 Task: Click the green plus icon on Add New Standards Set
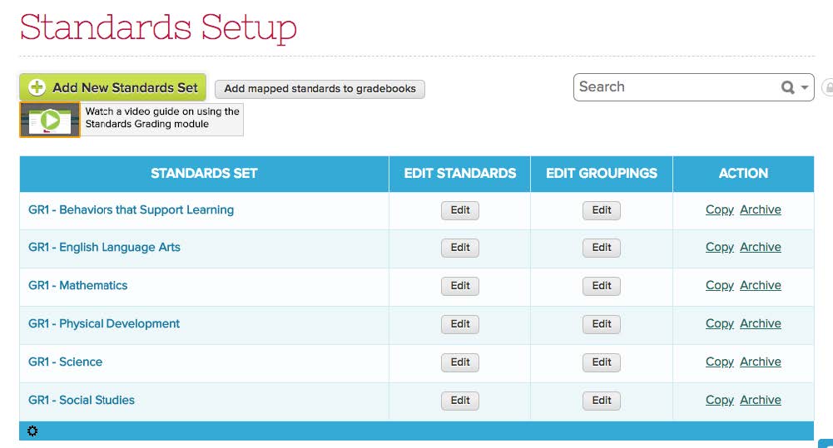[37, 87]
